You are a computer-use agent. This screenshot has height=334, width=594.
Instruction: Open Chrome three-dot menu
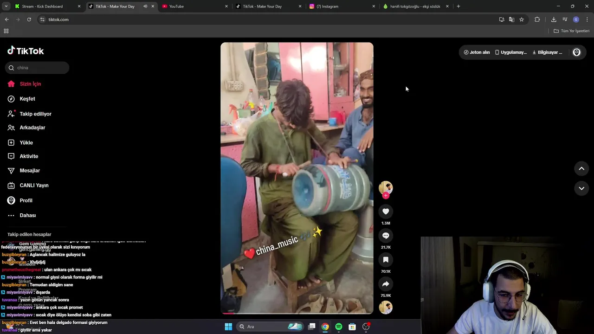(587, 19)
